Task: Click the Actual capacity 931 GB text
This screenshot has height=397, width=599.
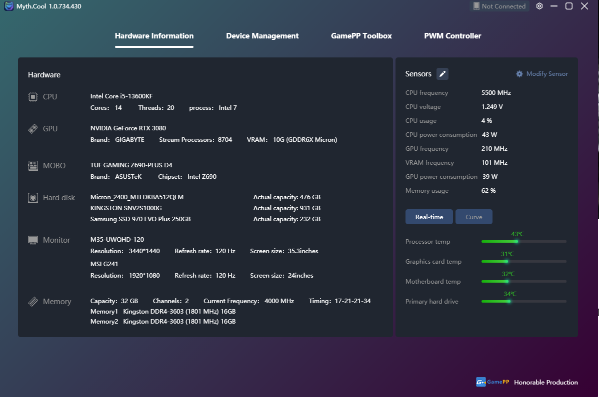Action: pos(287,208)
